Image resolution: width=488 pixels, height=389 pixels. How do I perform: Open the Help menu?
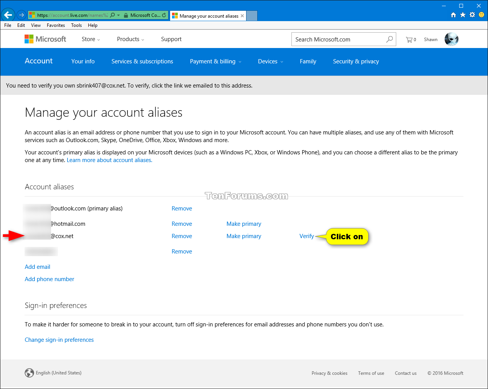tap(93, 25)
